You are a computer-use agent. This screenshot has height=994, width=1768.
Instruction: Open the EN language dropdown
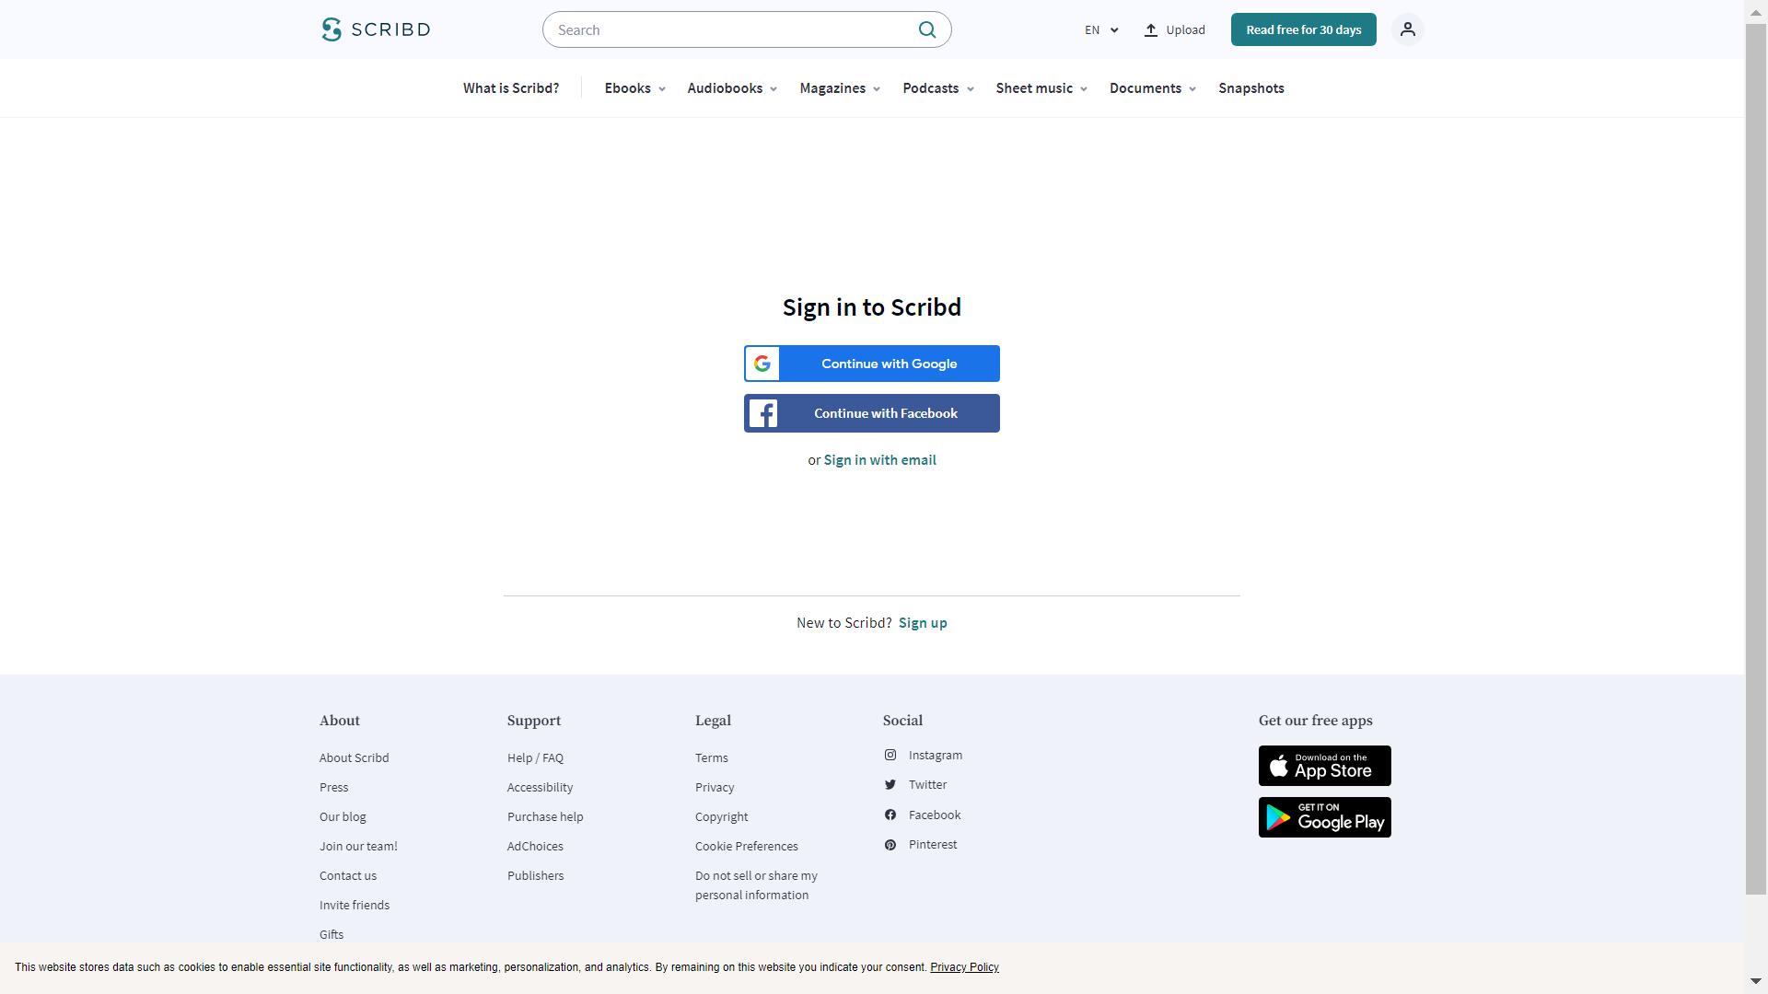tap(1101, 29)
